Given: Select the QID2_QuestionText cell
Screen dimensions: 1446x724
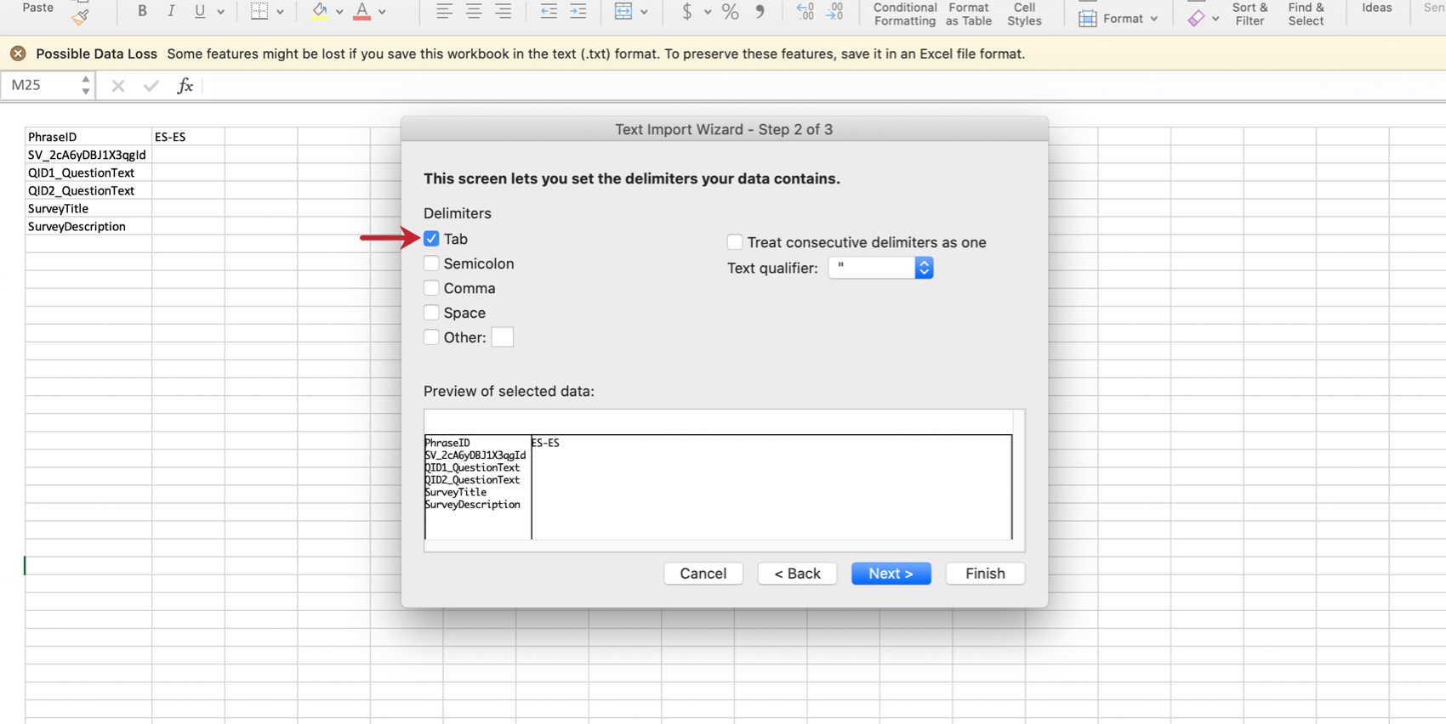Looking at the screenshot, I should (88, 190).
